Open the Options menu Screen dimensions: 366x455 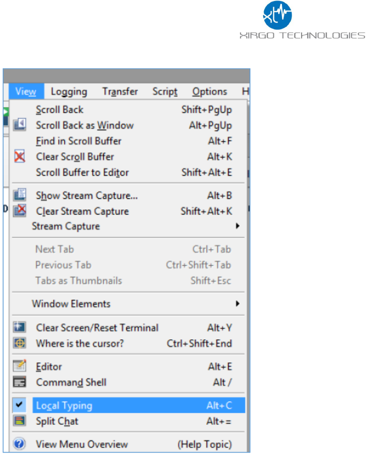coord(209,92)
